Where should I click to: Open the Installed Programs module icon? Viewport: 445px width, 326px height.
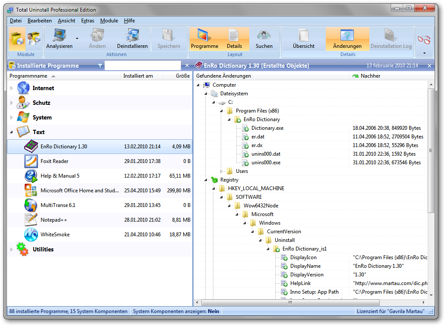point(17,39)
